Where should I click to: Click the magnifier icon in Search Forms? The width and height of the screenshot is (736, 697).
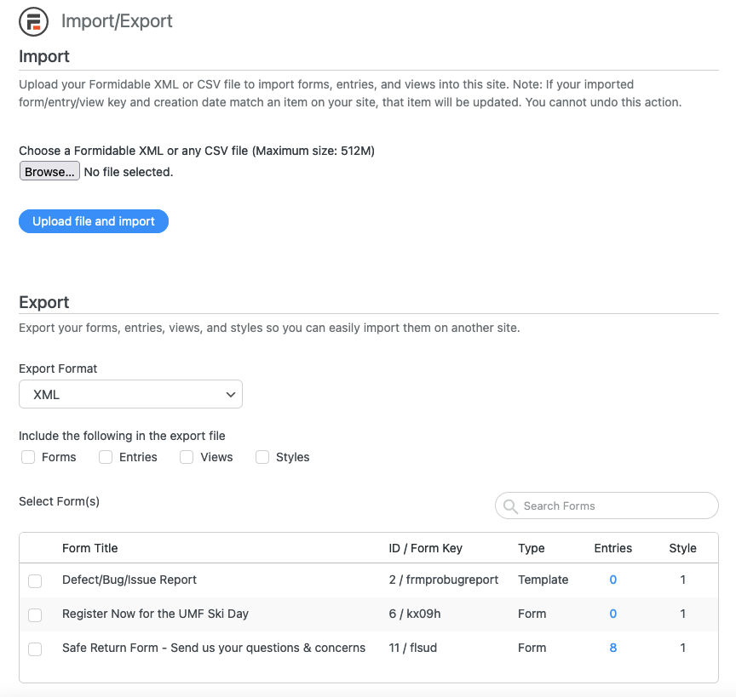pyautogui.click(x=510, y=506)
